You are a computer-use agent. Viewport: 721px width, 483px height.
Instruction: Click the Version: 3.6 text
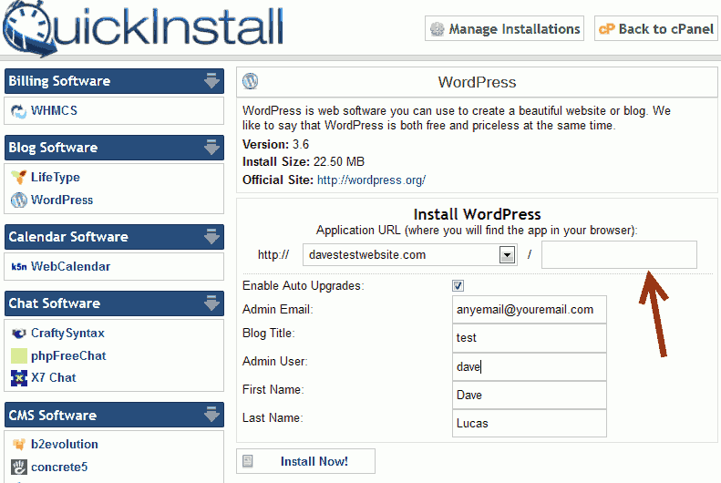click(x=275, y=144)
